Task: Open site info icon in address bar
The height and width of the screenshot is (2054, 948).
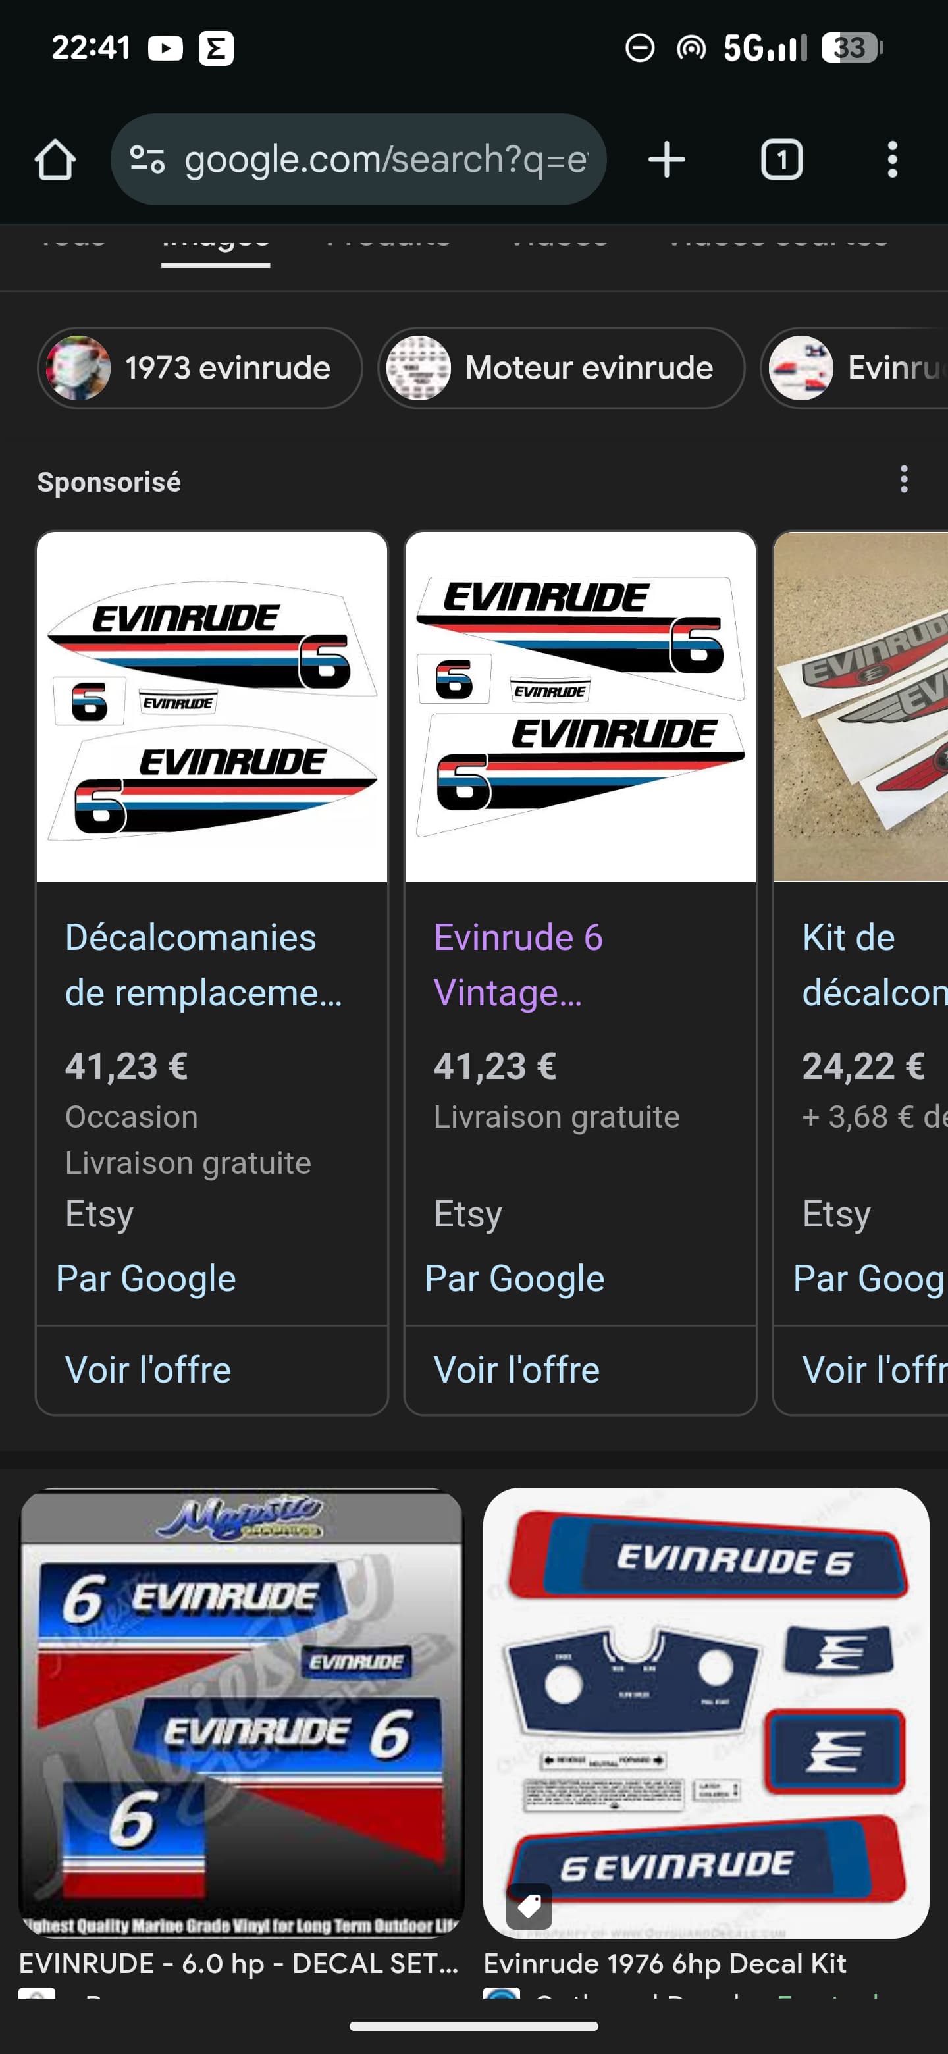Action: point(147,159)
